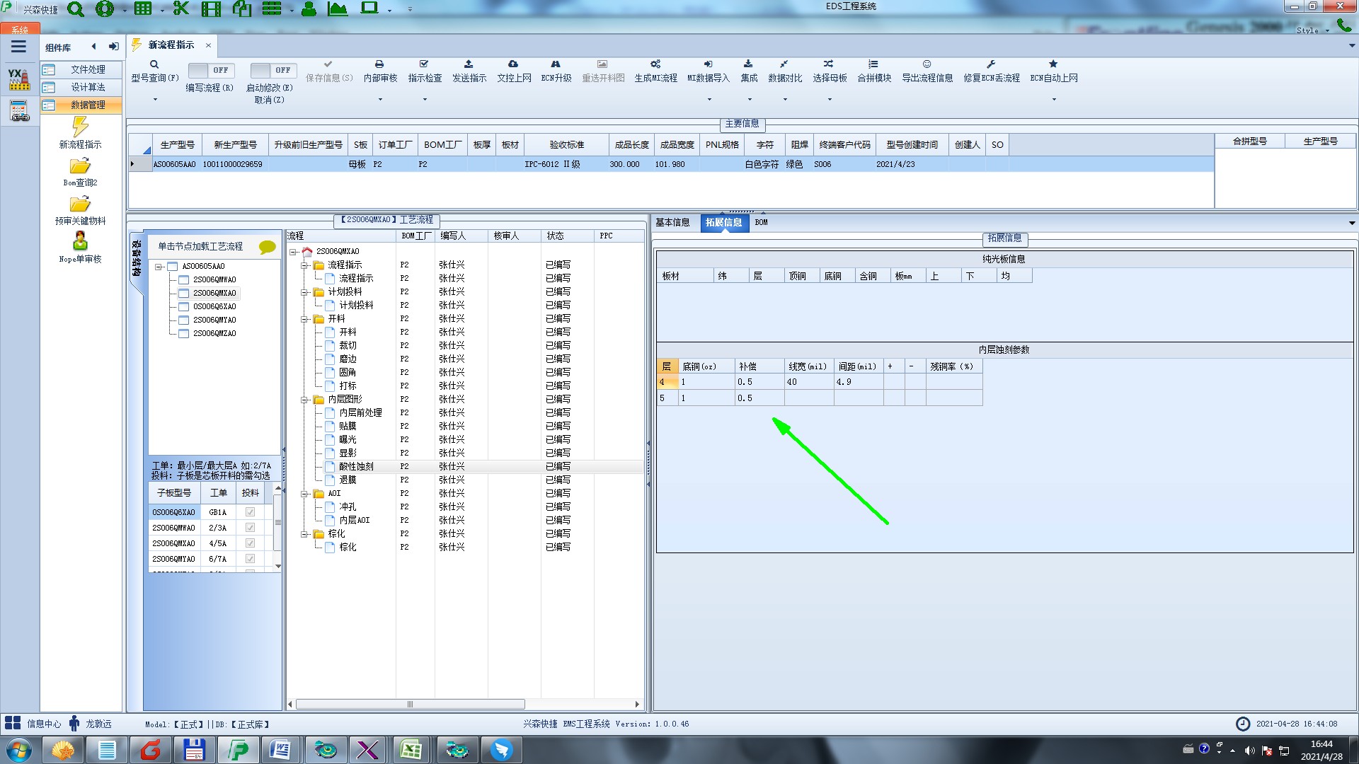Open dropdown arrow under 选择母板
Viewport: 1359px width, 764px height.
830,100
